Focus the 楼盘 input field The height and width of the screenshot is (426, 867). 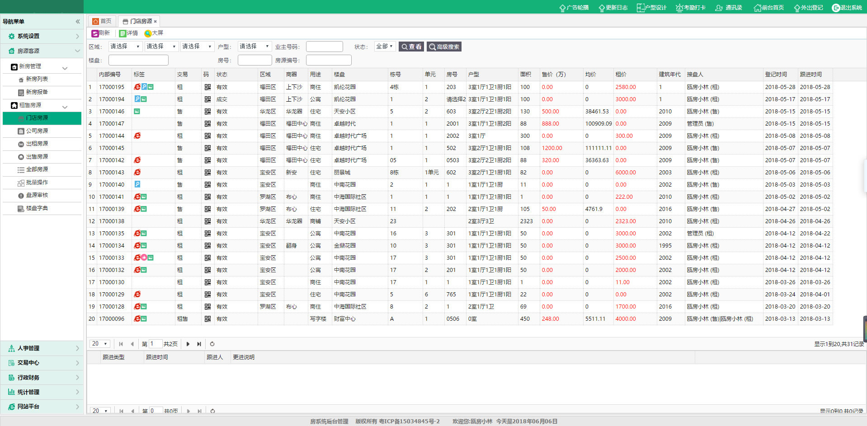[138, 60]
